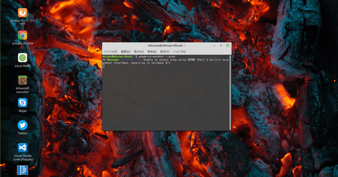Minimize the terminal window
This screenshot has height=177, width=338.
click(x=214, y=46)
